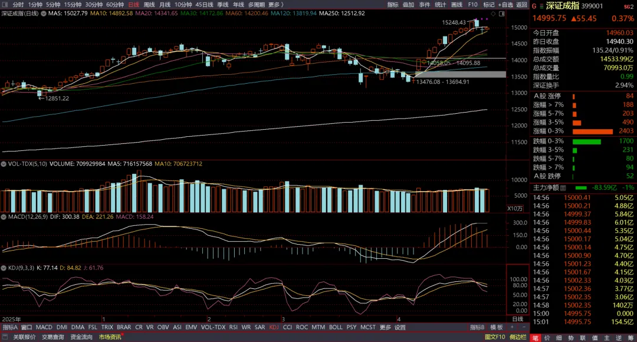
Task: Open KDJ(9,3,3) settings circle icon
Action: point(4,268)
